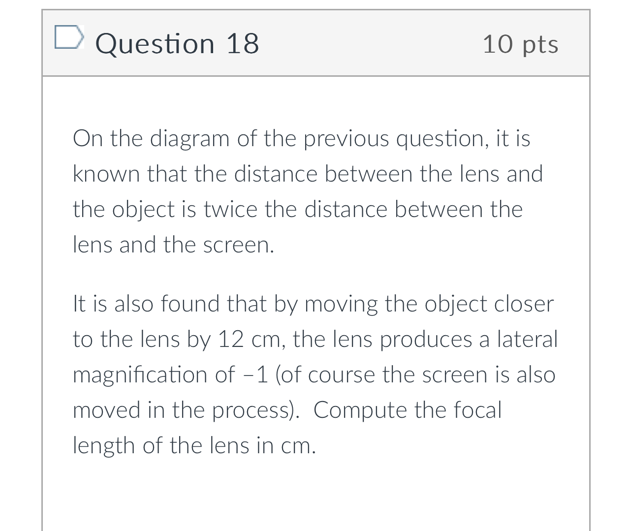Click the 10 pts label
Screen dimensions: 632x531
tap(521, 43)
